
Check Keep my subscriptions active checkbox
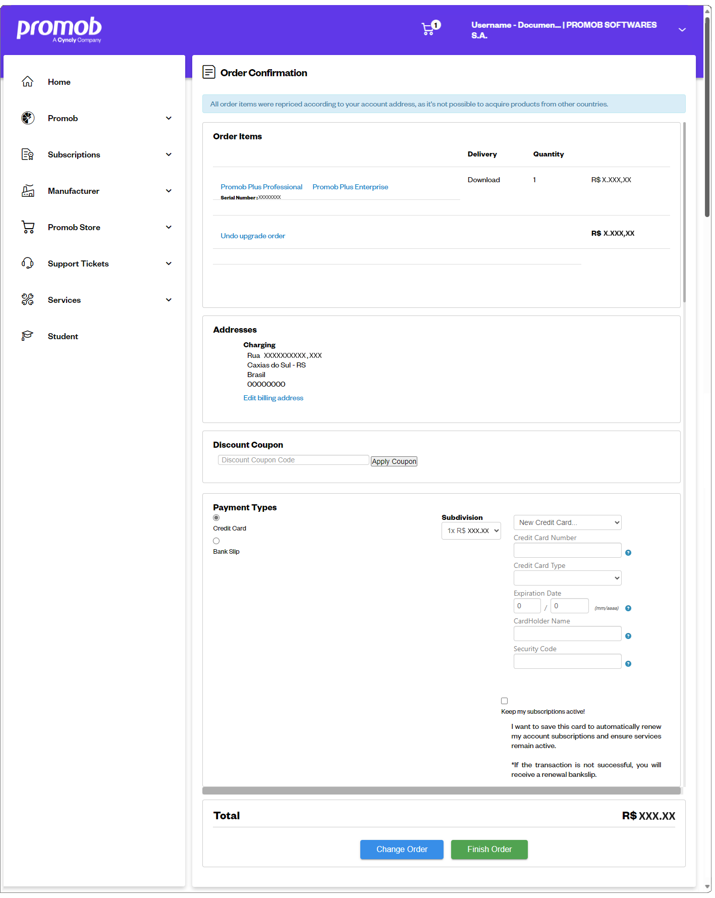(x=504, y=701)
